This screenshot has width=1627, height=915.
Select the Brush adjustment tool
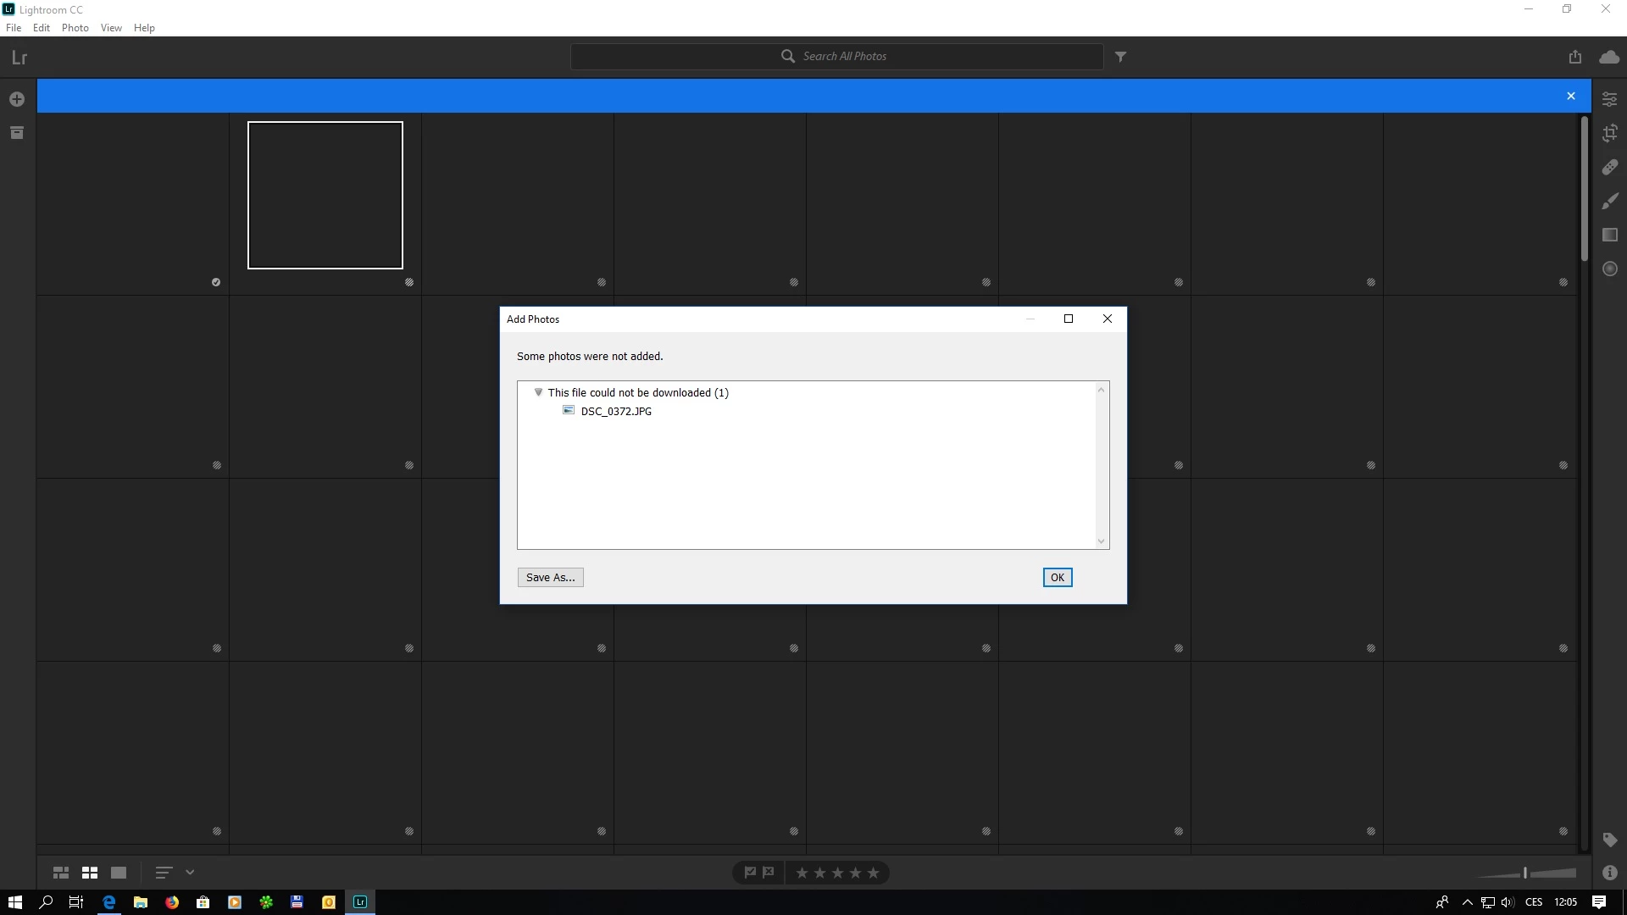(1609, 201)
